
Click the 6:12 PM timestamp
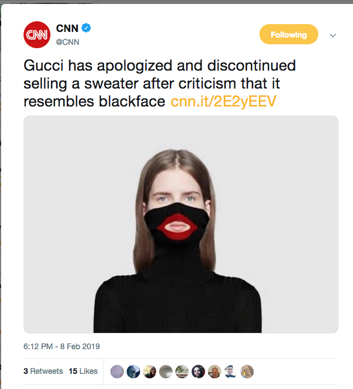(x=62, y=346)
